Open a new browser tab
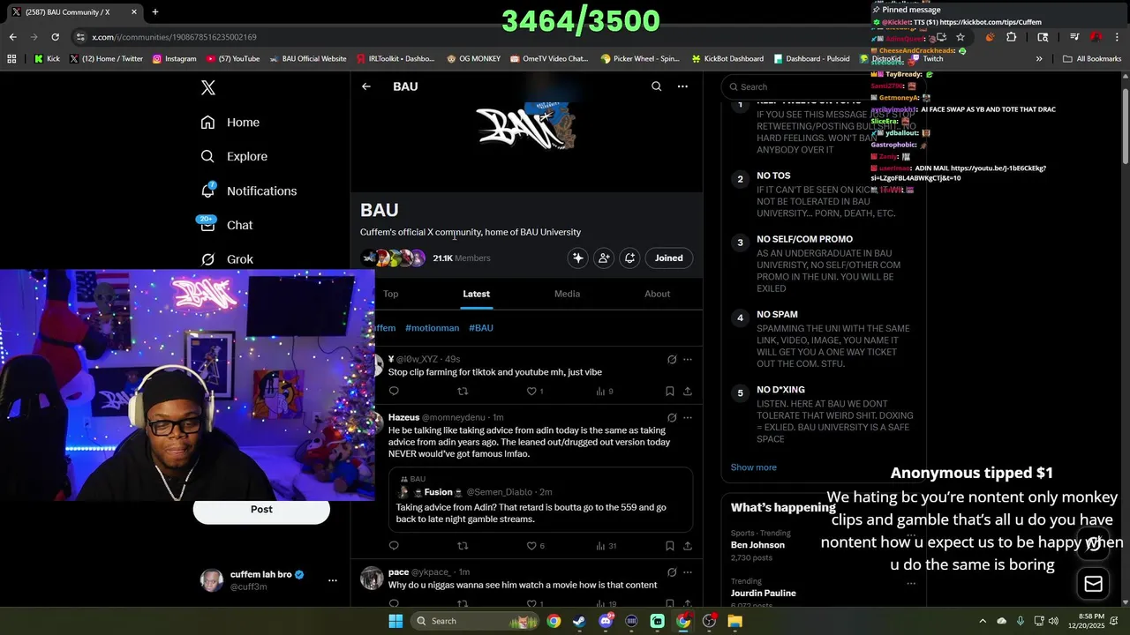The image size is (1130, 635). click(154, 11)
